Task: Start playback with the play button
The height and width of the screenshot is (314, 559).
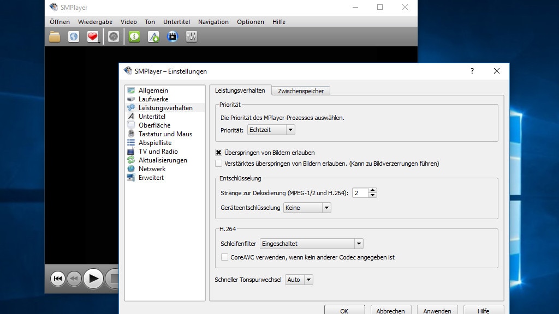Action: click(93, 279)
